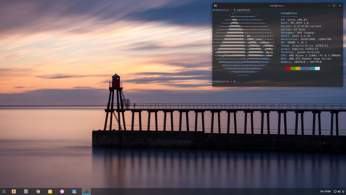Click the cyan color block in neofetch
The image size is (346, 195).
click(312, 69)
